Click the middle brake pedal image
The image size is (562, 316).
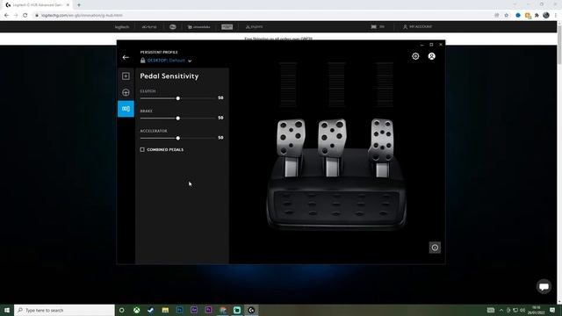tap(332, 147)
